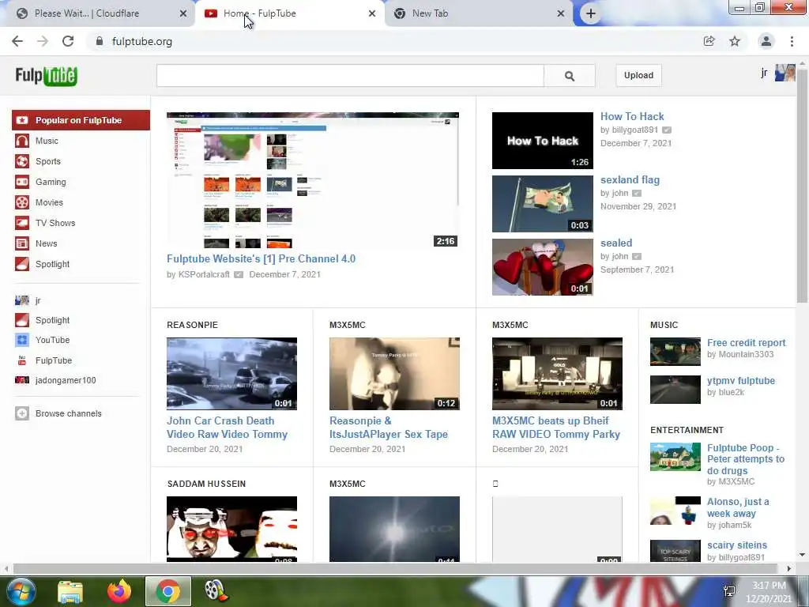Click the FulpTube logo

[47, 76]
